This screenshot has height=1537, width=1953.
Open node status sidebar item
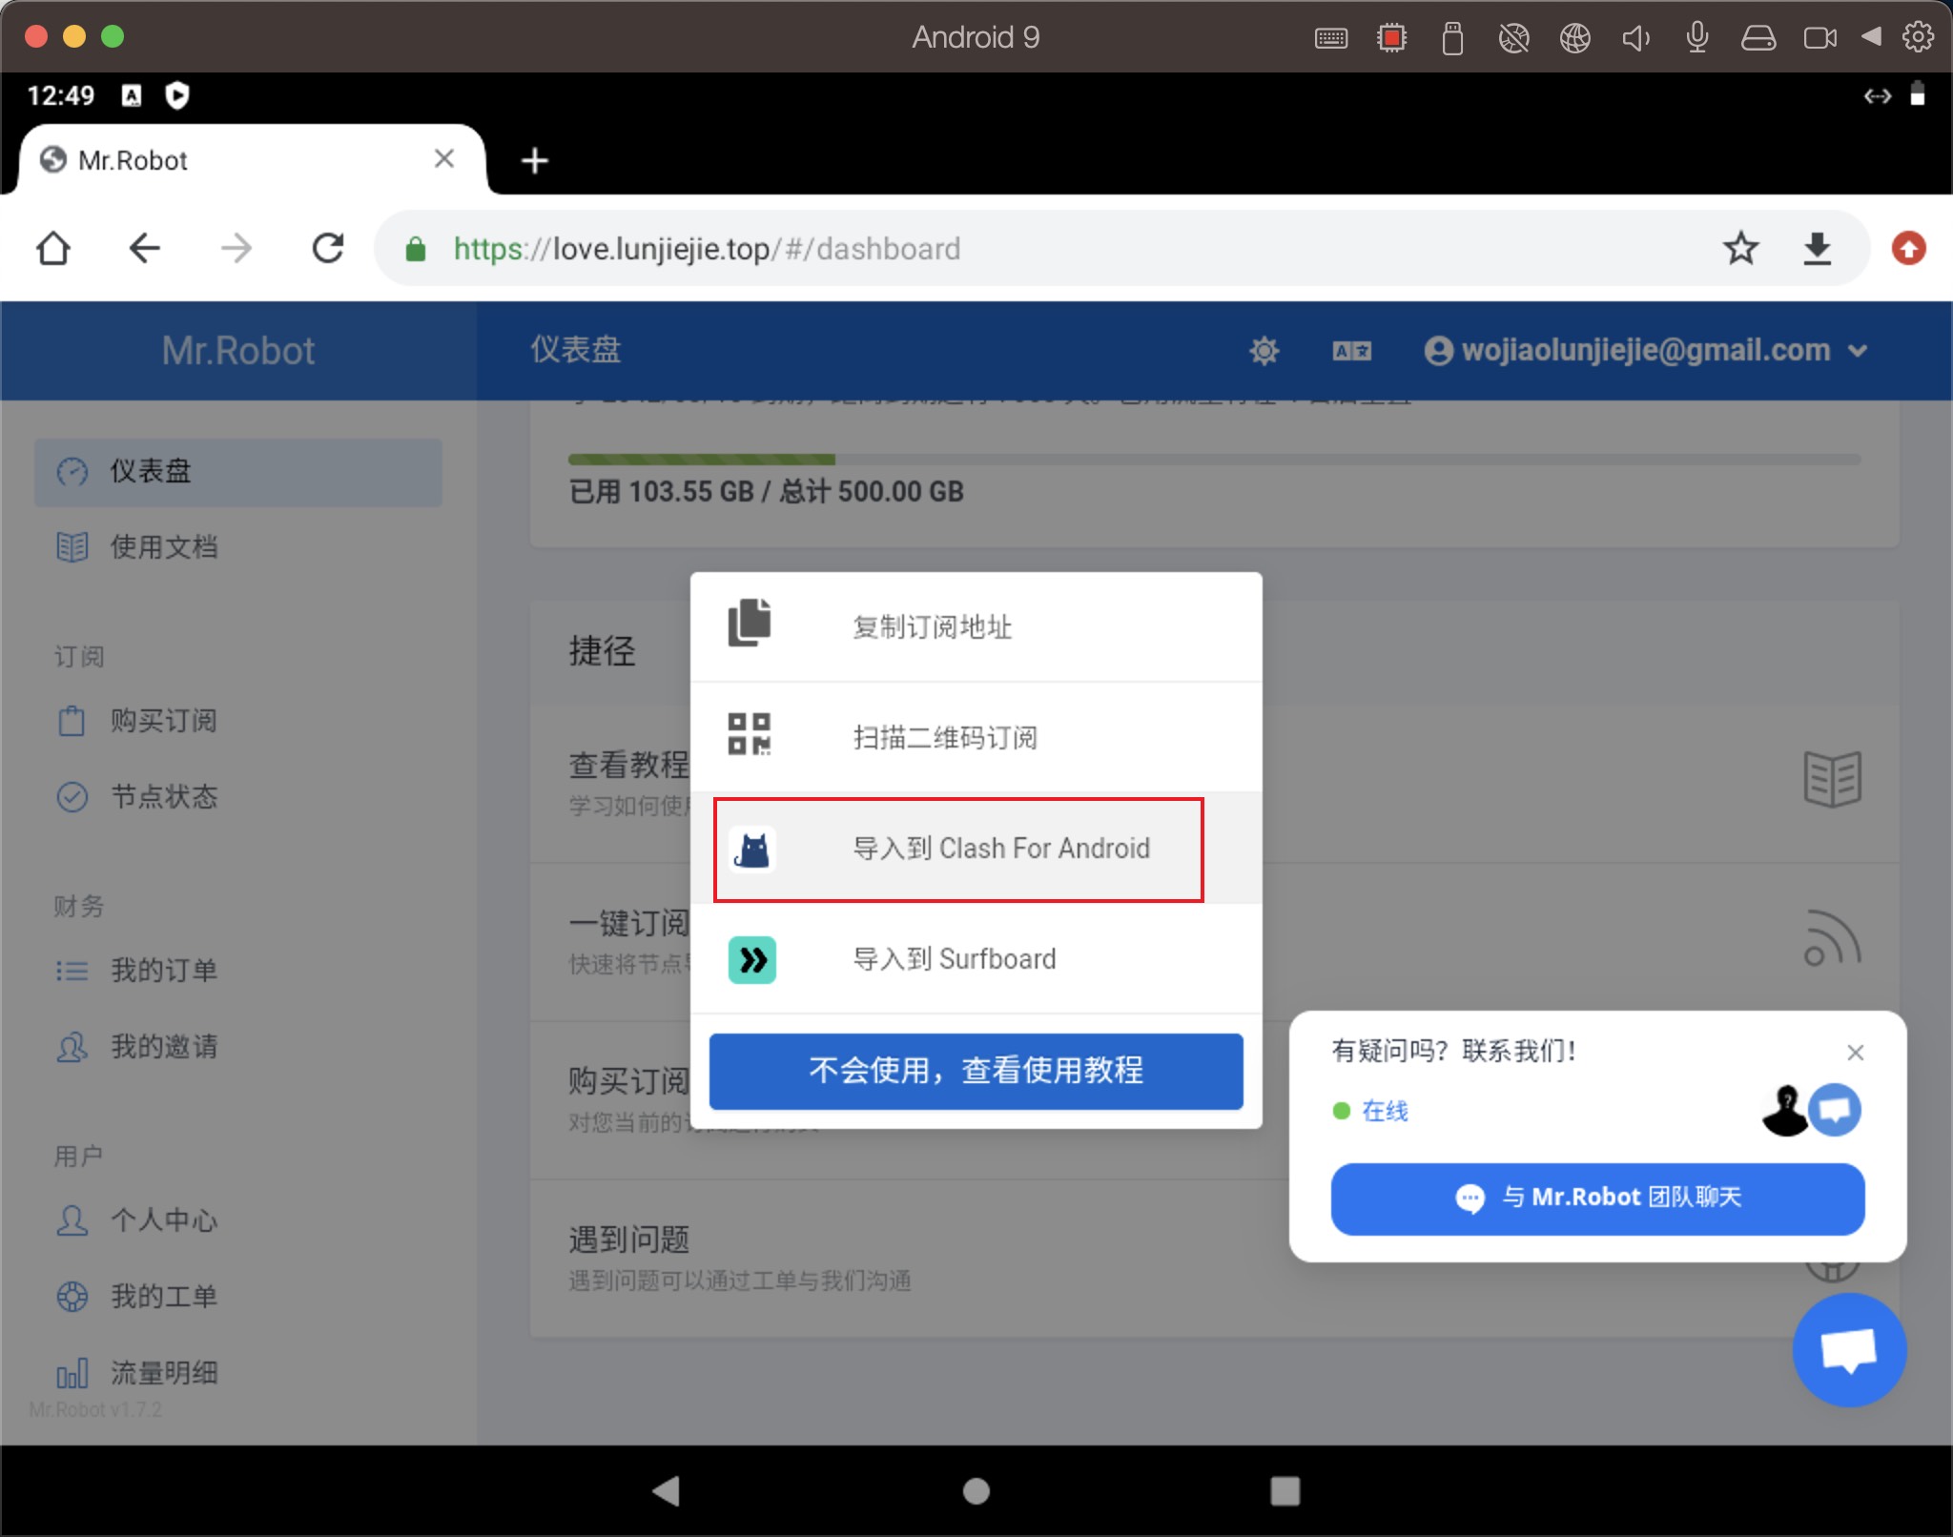pyautogui.click(x=163, y=797)
